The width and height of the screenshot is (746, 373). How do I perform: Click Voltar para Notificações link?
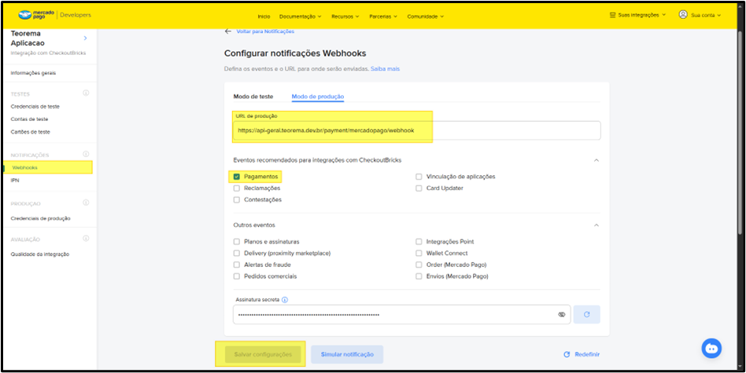click(265, 31)
